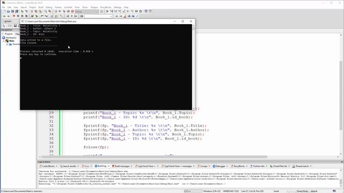The width and height of the screenshot is (344, 193).
Task: Click the Copy toolbar icon
Action: 36,11
